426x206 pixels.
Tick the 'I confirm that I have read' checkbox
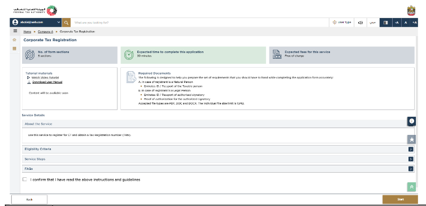25,179
